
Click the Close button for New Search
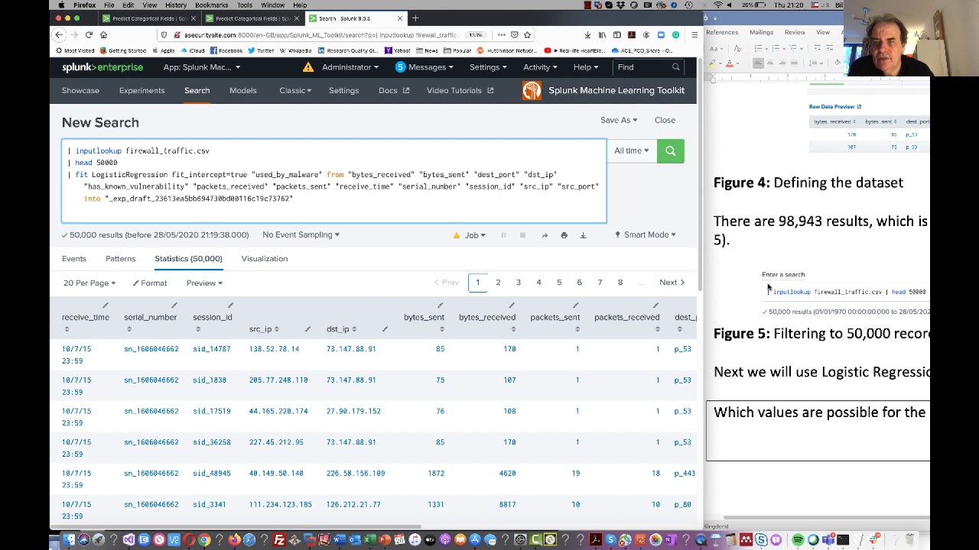[x=665, y=120]
